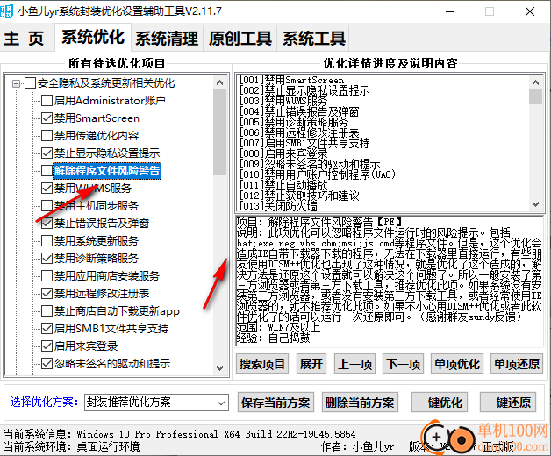The image size is (551, 456).
Task: Click 删除当前方案 button
Action: click(x=360, y=403)
